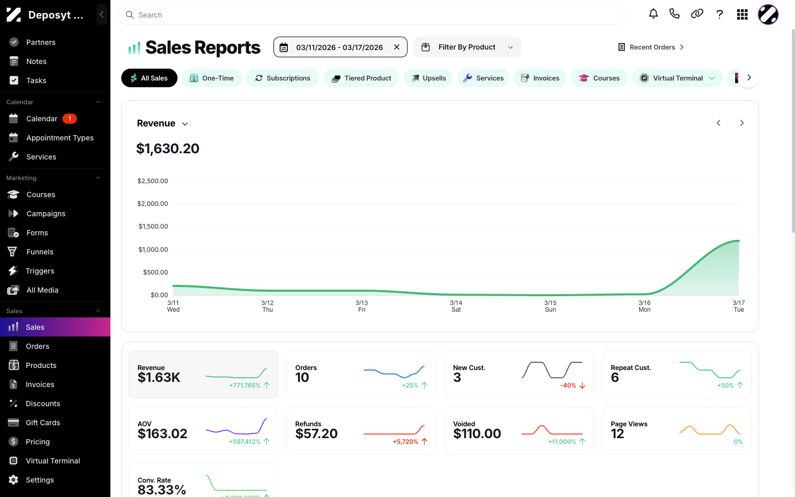
Task: Select the Courses filter tab
Action: (x=599, y=78)
